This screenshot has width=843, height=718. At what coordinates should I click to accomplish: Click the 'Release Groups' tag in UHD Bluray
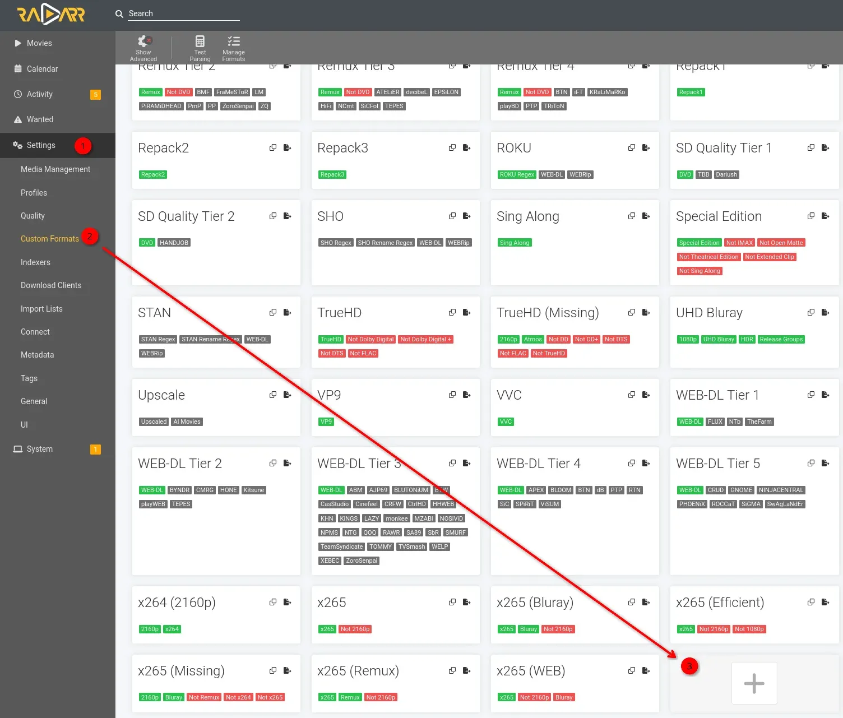point(781,339)
